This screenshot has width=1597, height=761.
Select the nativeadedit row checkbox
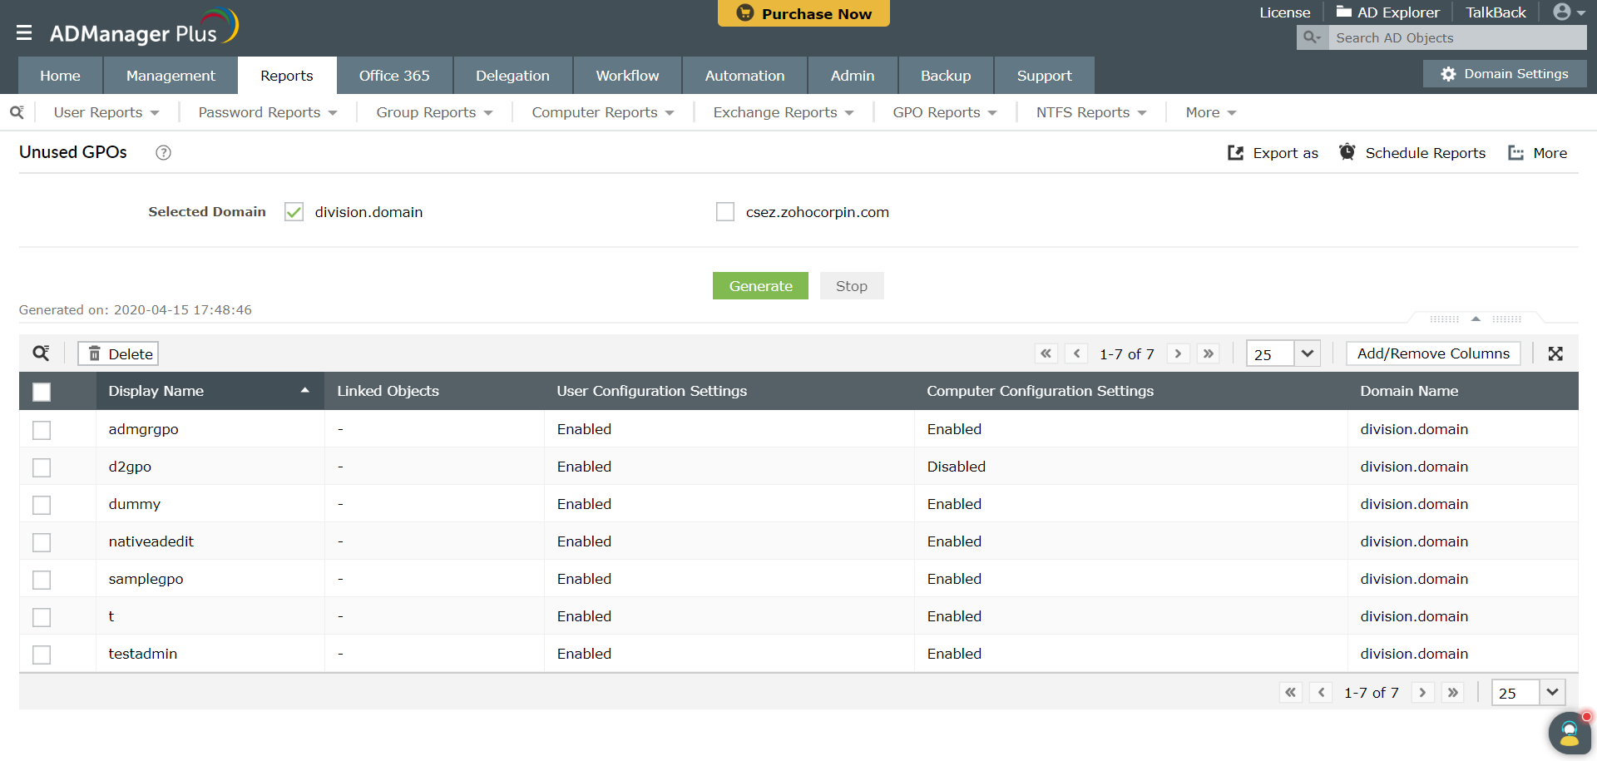[42, 542]
